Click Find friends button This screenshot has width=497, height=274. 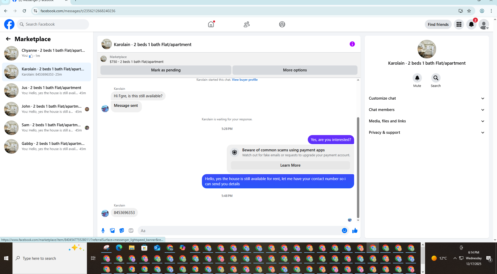[x=438, y=24]
